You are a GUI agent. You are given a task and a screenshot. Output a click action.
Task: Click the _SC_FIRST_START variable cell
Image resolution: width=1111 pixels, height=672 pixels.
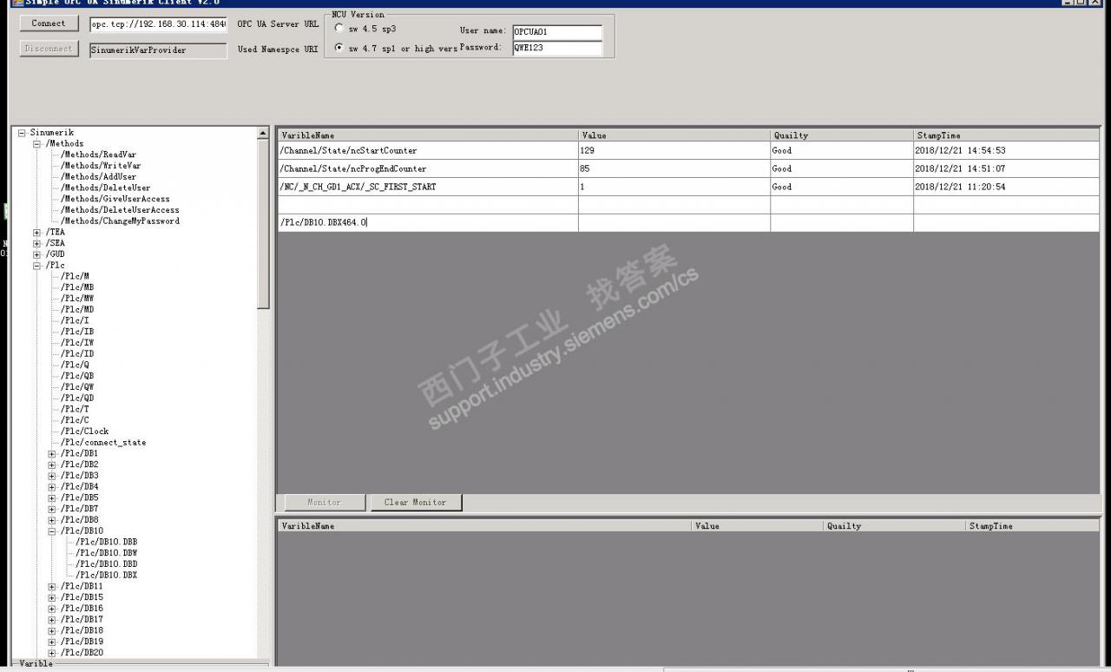pos(428,187)
